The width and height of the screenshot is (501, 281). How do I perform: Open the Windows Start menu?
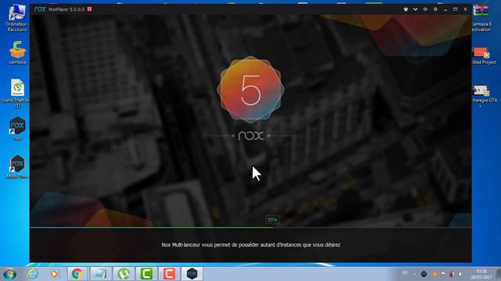pos(9,274)
